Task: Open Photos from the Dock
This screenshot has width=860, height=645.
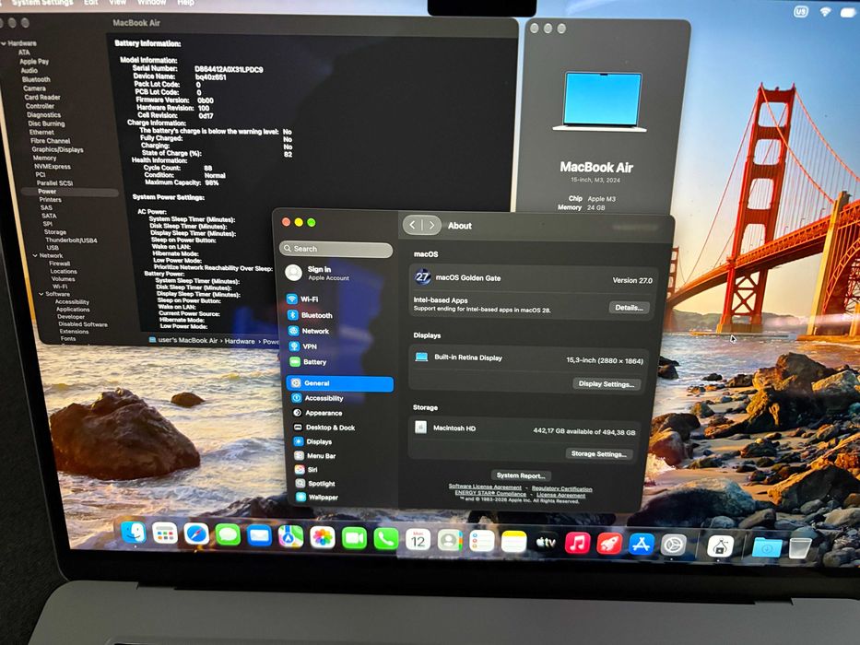Action: click(323, 537)
